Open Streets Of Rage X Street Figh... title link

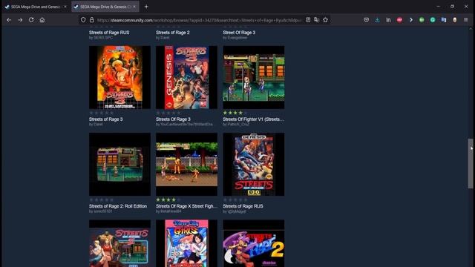186,206
